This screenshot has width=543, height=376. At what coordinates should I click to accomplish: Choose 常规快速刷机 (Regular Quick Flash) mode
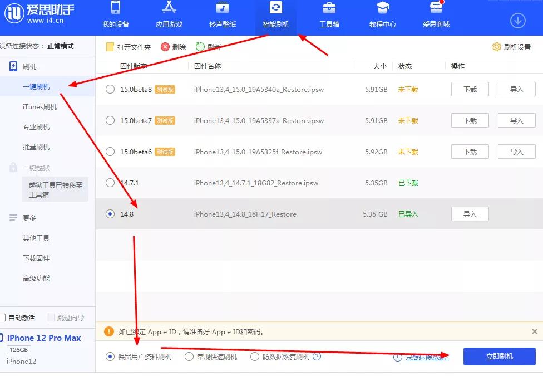[x=190, y=357]
